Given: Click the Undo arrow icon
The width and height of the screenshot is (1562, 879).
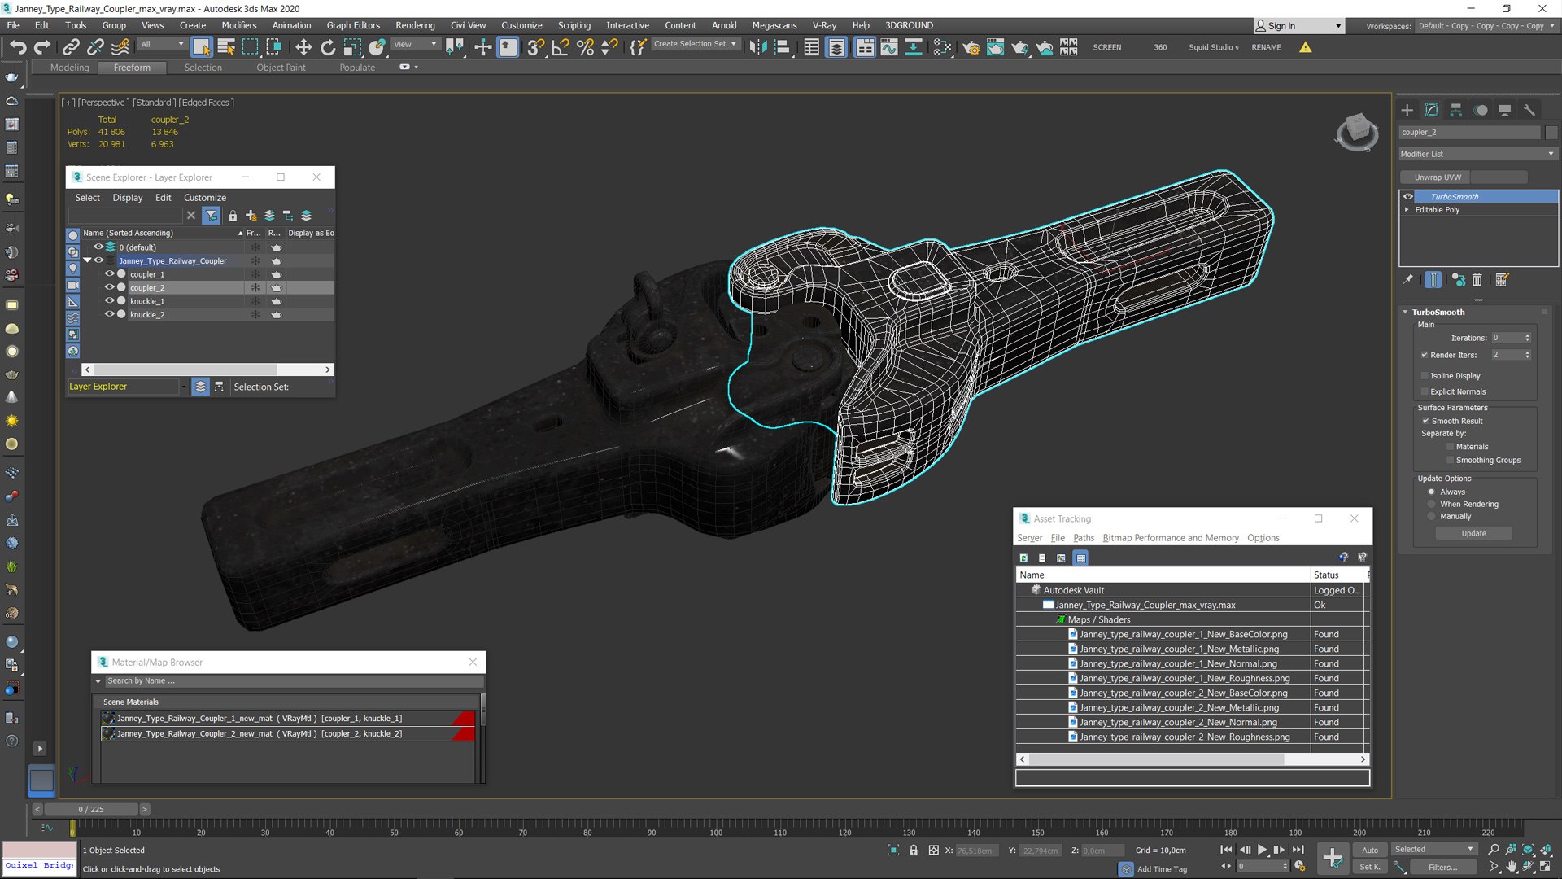Looking at the screenshot, I should (x=18, y=47).
